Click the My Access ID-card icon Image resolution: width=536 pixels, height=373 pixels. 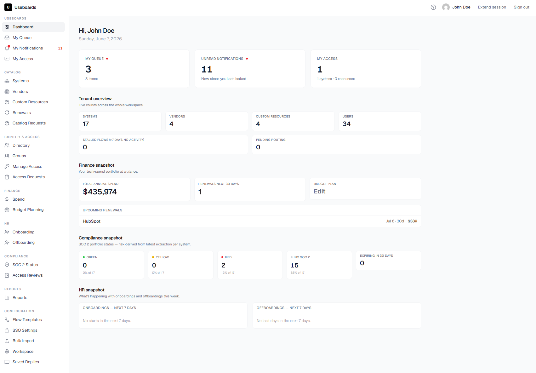(7, 59)
